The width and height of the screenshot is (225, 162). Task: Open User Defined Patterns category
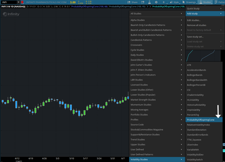(x=156, y=155)
